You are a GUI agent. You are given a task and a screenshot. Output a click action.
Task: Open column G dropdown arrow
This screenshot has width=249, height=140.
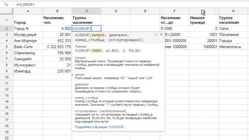tap(215, 11)
